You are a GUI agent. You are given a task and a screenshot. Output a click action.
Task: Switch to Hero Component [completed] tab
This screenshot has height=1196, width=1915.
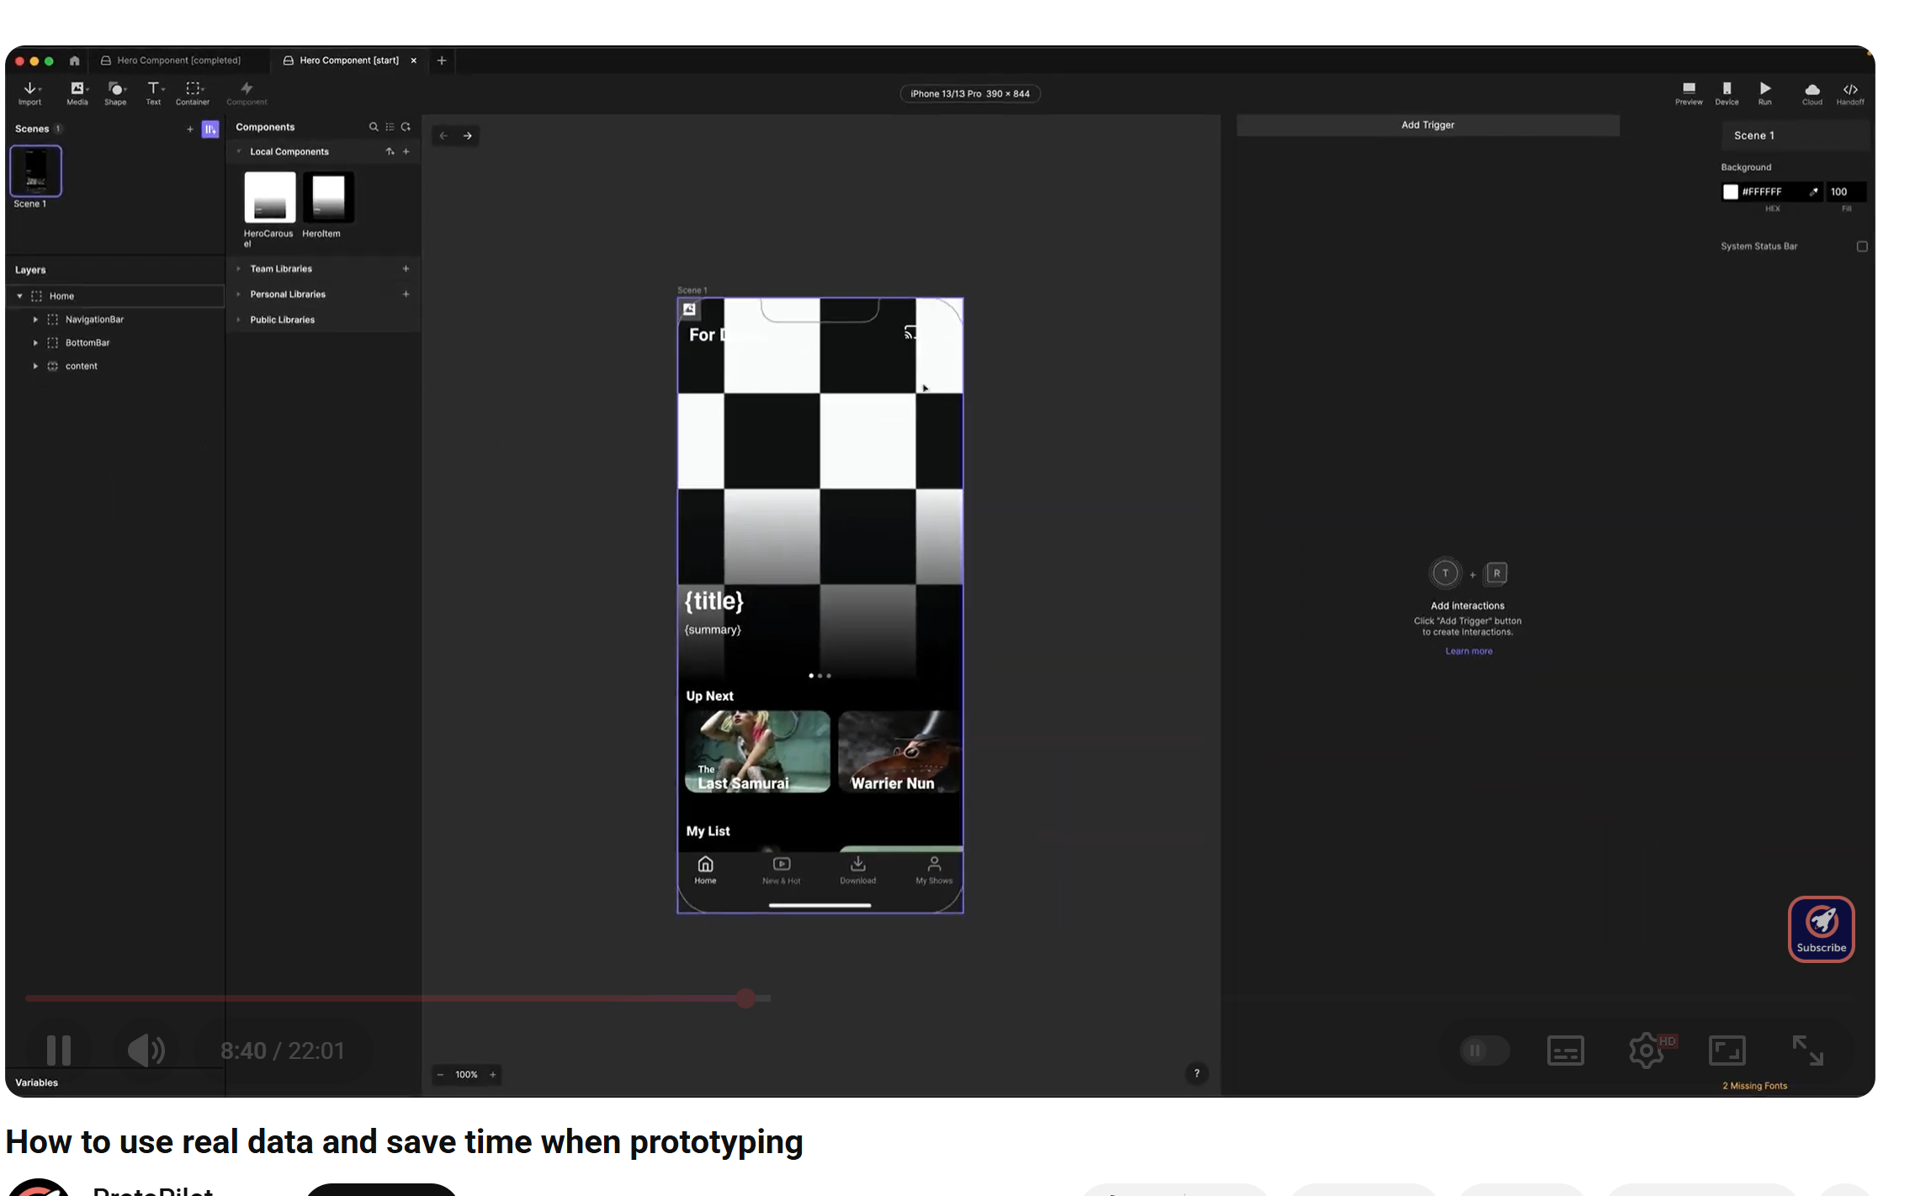point(178,61)
